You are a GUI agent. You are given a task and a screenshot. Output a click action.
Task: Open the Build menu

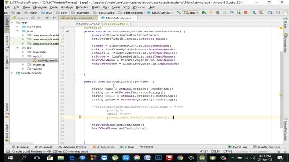95,7
